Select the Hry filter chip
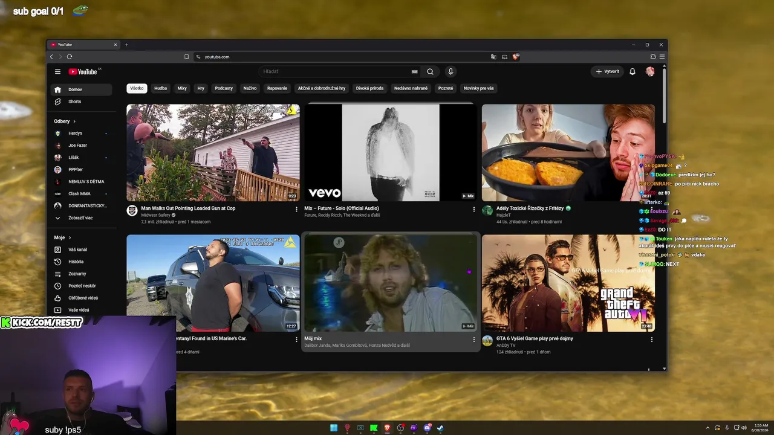The height and width of the screenshot is (435, 774). tap(201, 88)
